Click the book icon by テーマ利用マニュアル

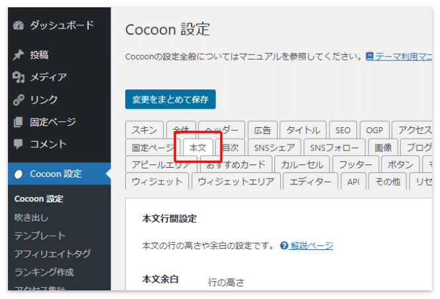pos(370,57)
